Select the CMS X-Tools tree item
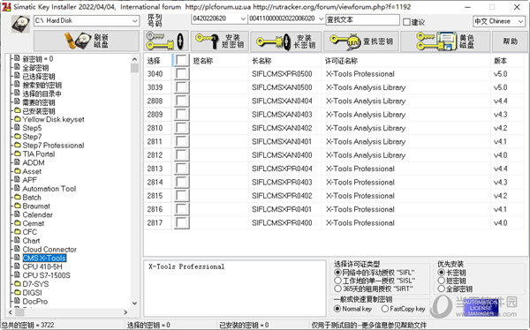The height and width of the screenshot is (330, 530). point(44,258)
